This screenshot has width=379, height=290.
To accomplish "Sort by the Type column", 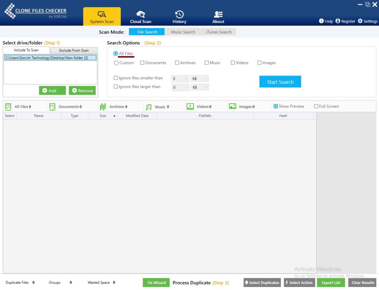I will [x=74, y=116].
